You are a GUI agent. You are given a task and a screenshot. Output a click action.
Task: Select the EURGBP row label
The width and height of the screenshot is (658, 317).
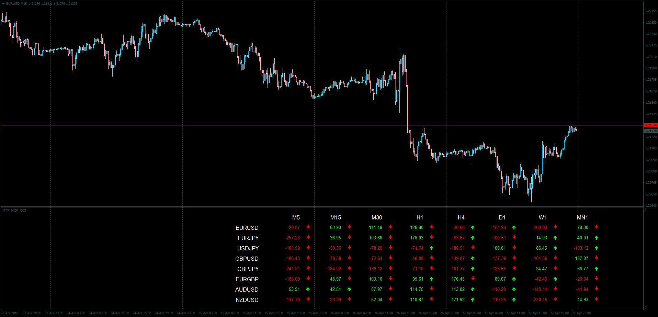pos(247,279)
